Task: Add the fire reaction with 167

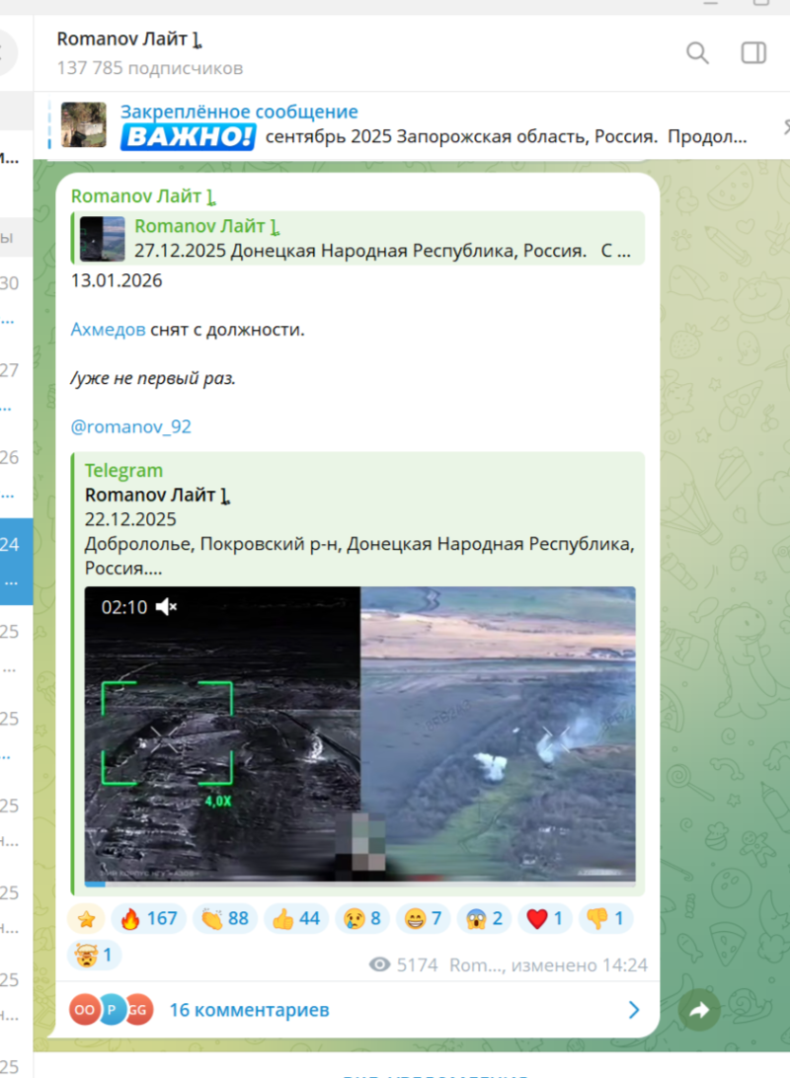Action: (x=149, y=919)
